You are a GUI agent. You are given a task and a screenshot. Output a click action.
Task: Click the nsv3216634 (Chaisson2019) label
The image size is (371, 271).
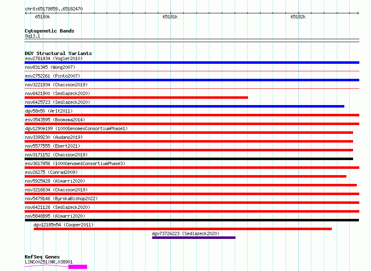pyautogui.click(x=56, y=190)
